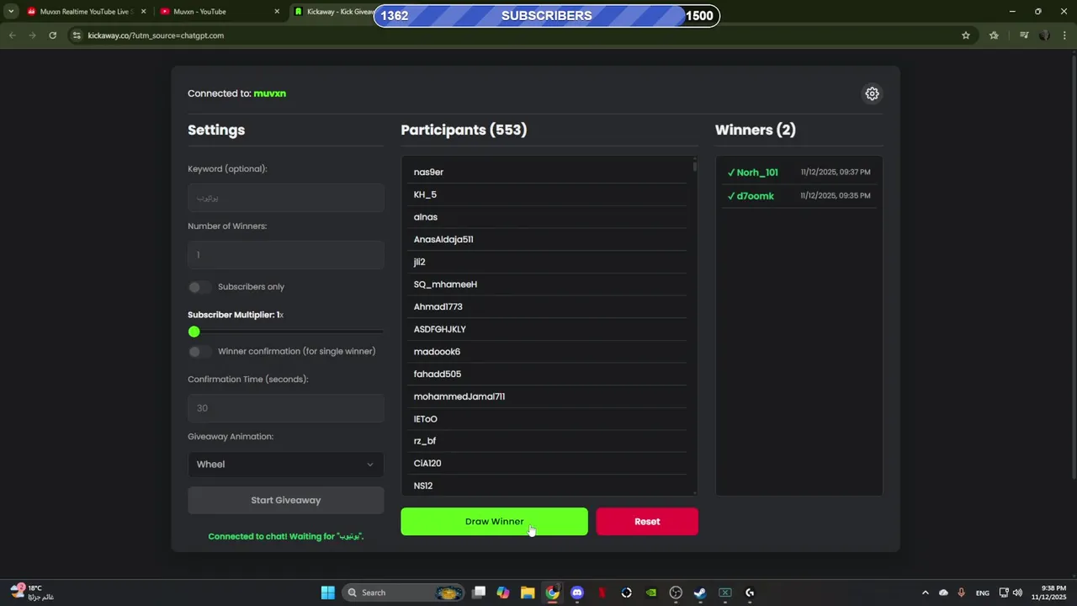Open Chrome's three-dot menu

pyautogui.click(x=1064, y=35)
